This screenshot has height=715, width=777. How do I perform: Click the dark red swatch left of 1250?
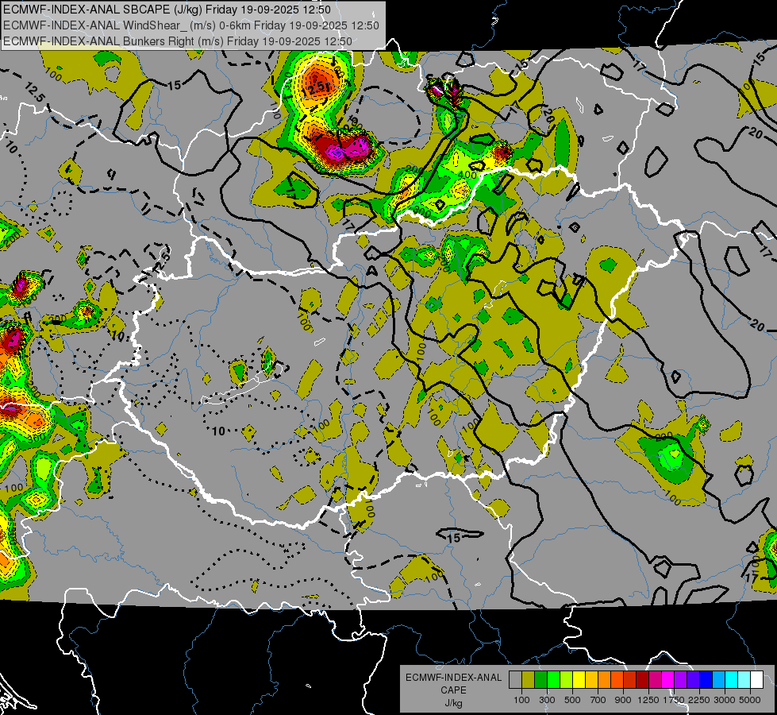642,680
